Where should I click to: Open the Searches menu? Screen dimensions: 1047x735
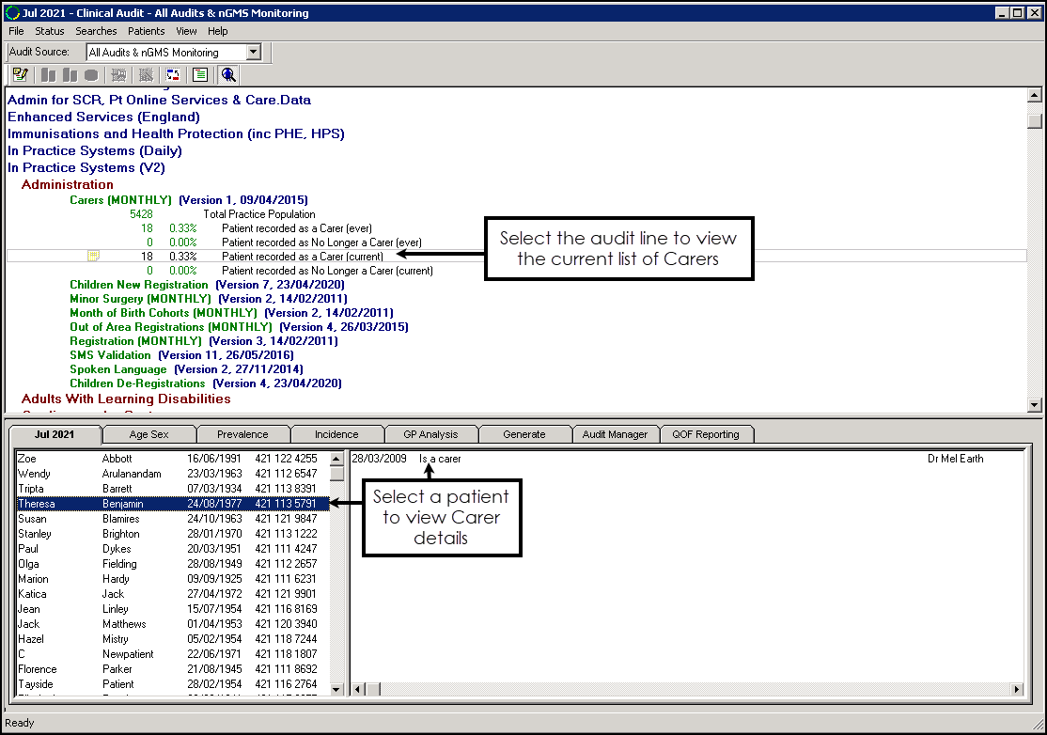96,31
